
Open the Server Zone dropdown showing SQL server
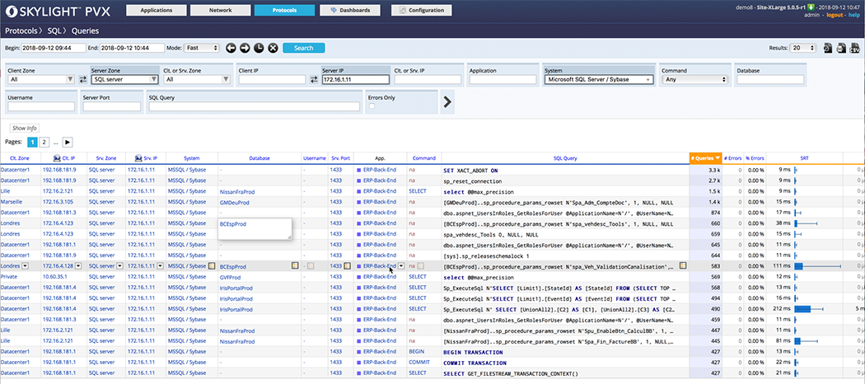tap(124, 79)
